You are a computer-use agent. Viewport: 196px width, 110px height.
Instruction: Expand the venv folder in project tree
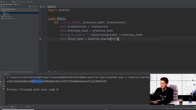tap(2, 11)
